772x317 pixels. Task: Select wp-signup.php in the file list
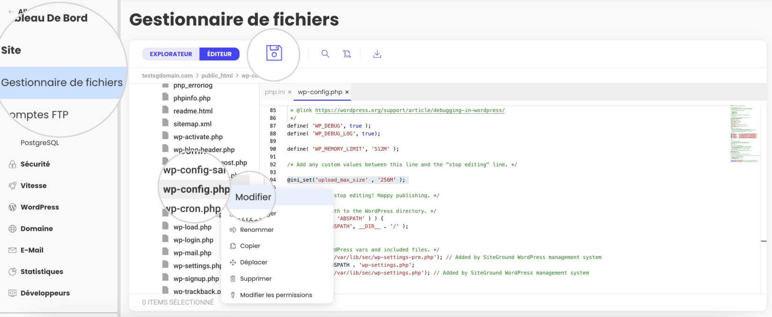[196, 279]
